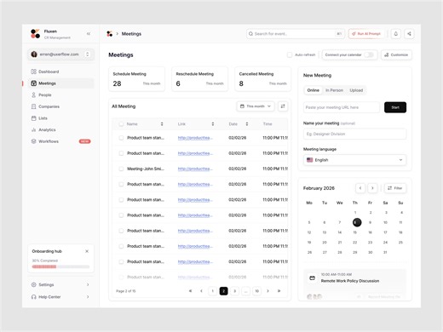Open notifications bell
This screenshot has height=332, width=443.
(x=396, y=34)
